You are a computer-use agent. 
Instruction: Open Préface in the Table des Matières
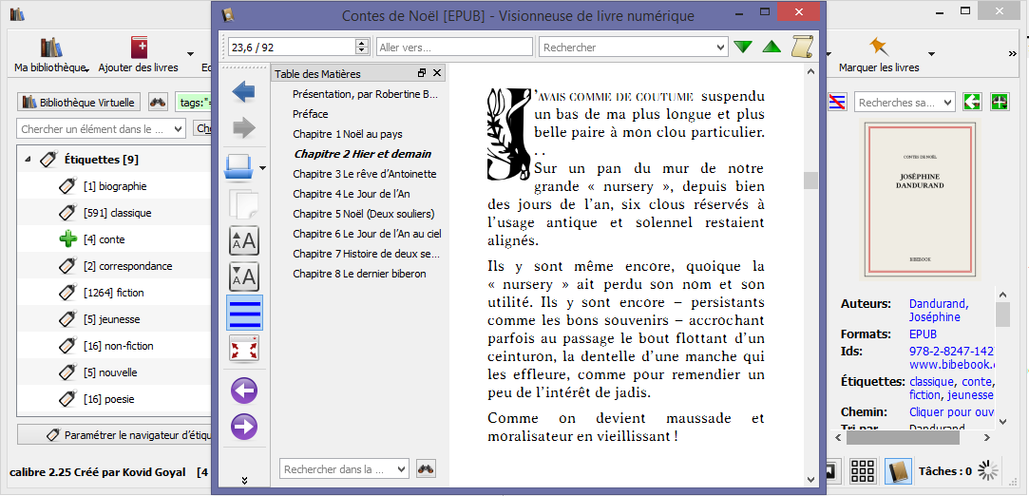pyautogui.click(x=311, y=114)
